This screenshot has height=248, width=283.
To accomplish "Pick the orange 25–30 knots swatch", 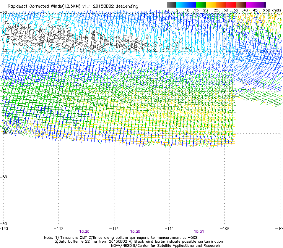I will pyautogui.click(x=221, y=5).
